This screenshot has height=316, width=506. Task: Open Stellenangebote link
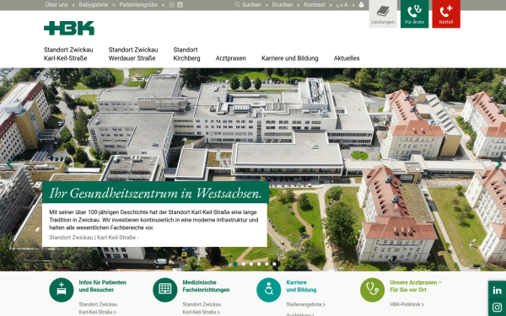pyautogui.click(x=305, y=304)
